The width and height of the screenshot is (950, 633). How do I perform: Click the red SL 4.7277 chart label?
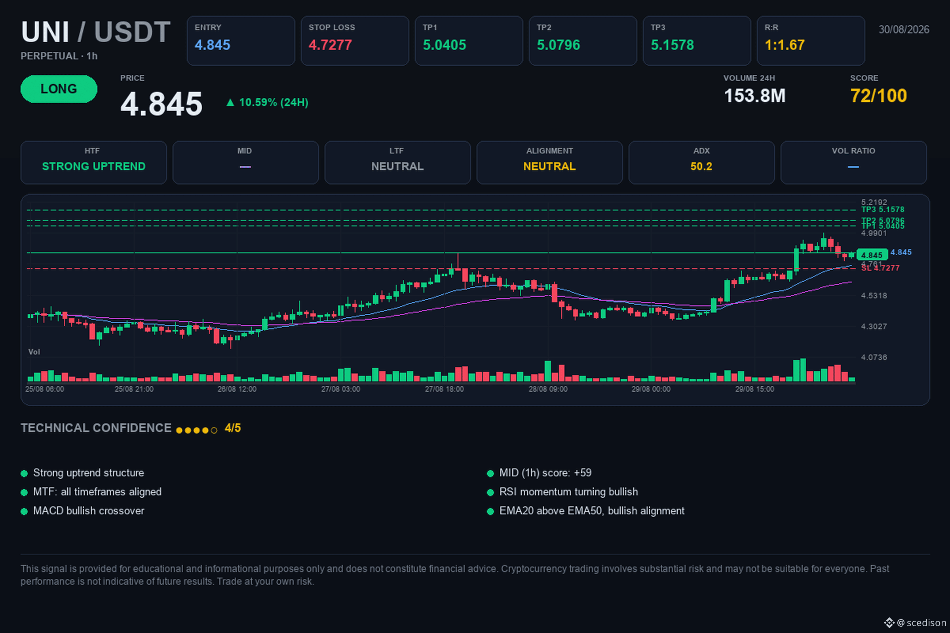[x=880, y=268]
